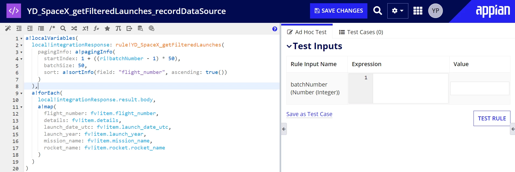This screenshot has width=515, height=172.
Task: Open the header search magnifier
Action: 377,11
